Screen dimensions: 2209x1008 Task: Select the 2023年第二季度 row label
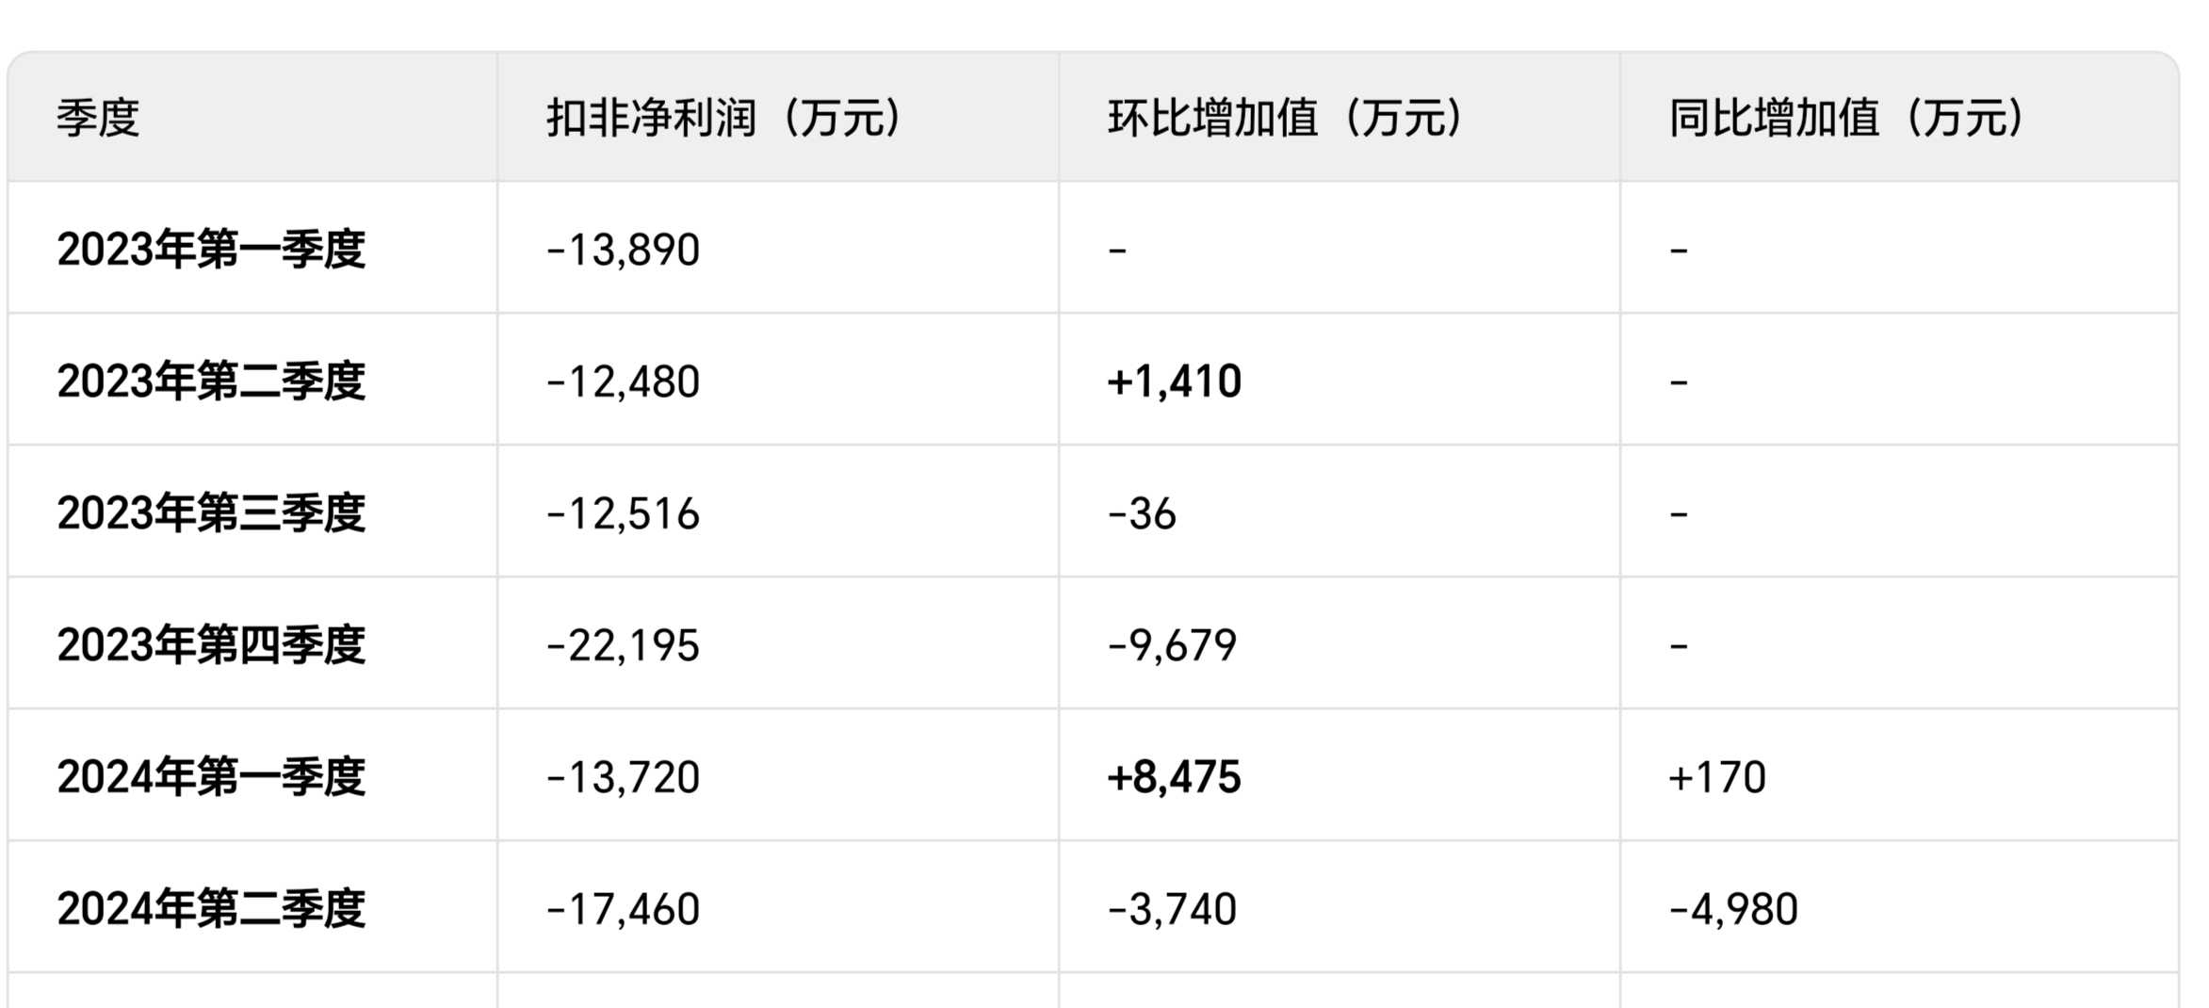click(x=211, y=382)
